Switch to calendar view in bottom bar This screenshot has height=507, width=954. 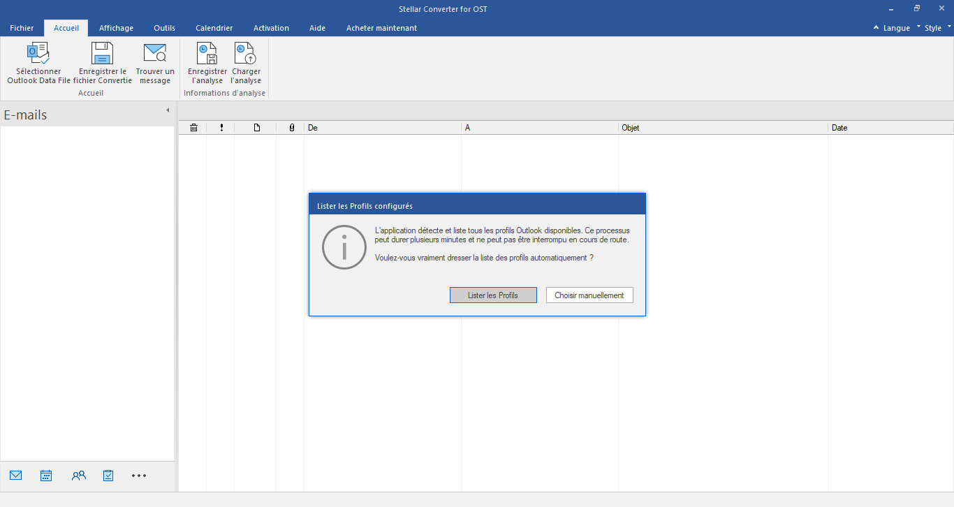[x=46, y=476]
